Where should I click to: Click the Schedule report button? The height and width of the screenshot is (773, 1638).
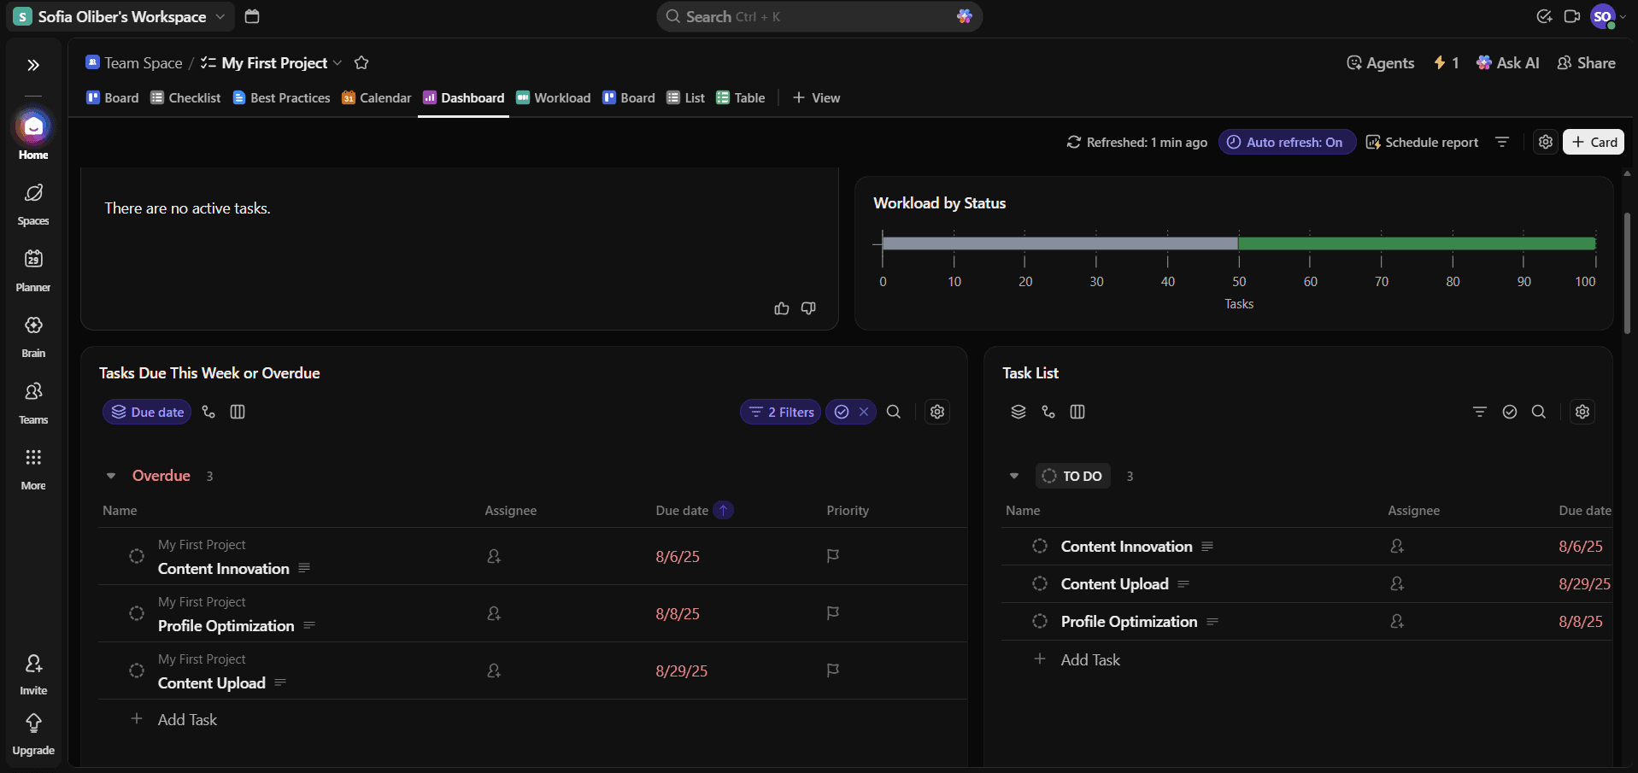1422,143
